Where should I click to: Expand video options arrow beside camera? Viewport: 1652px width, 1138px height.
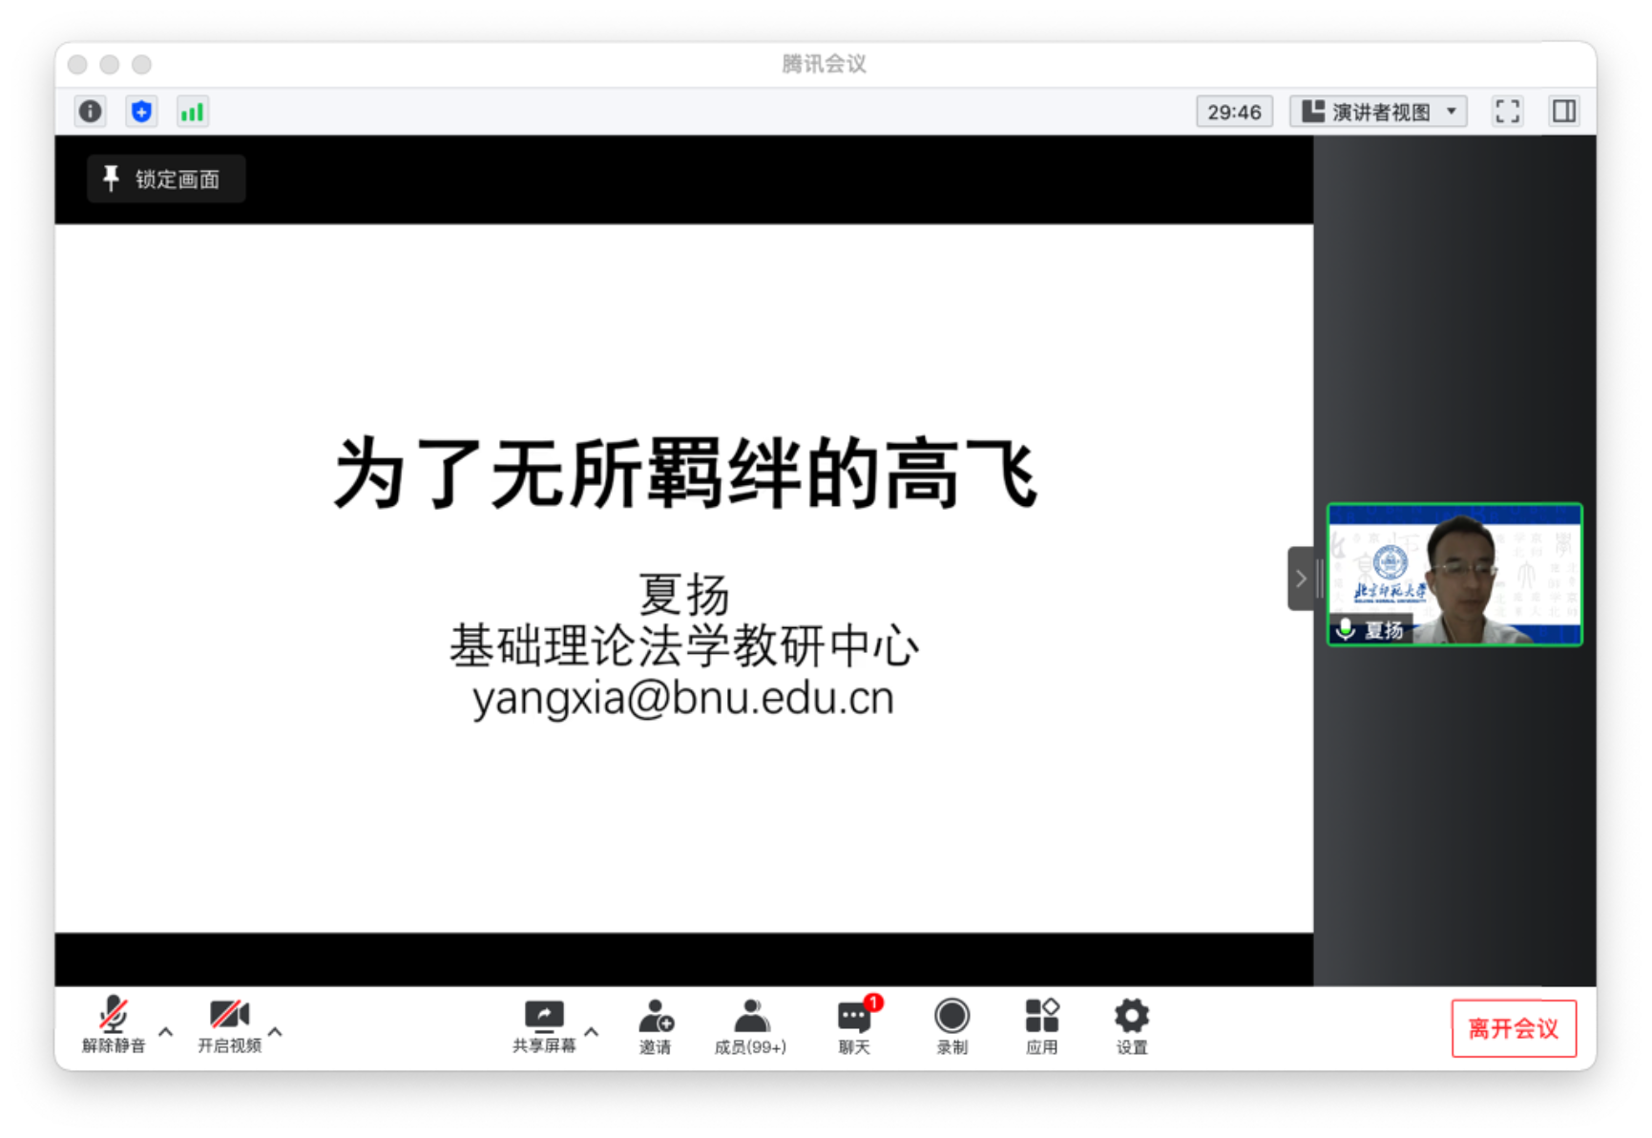[276, 1032]
